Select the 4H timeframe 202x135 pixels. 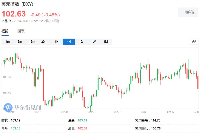click(69, 42)
